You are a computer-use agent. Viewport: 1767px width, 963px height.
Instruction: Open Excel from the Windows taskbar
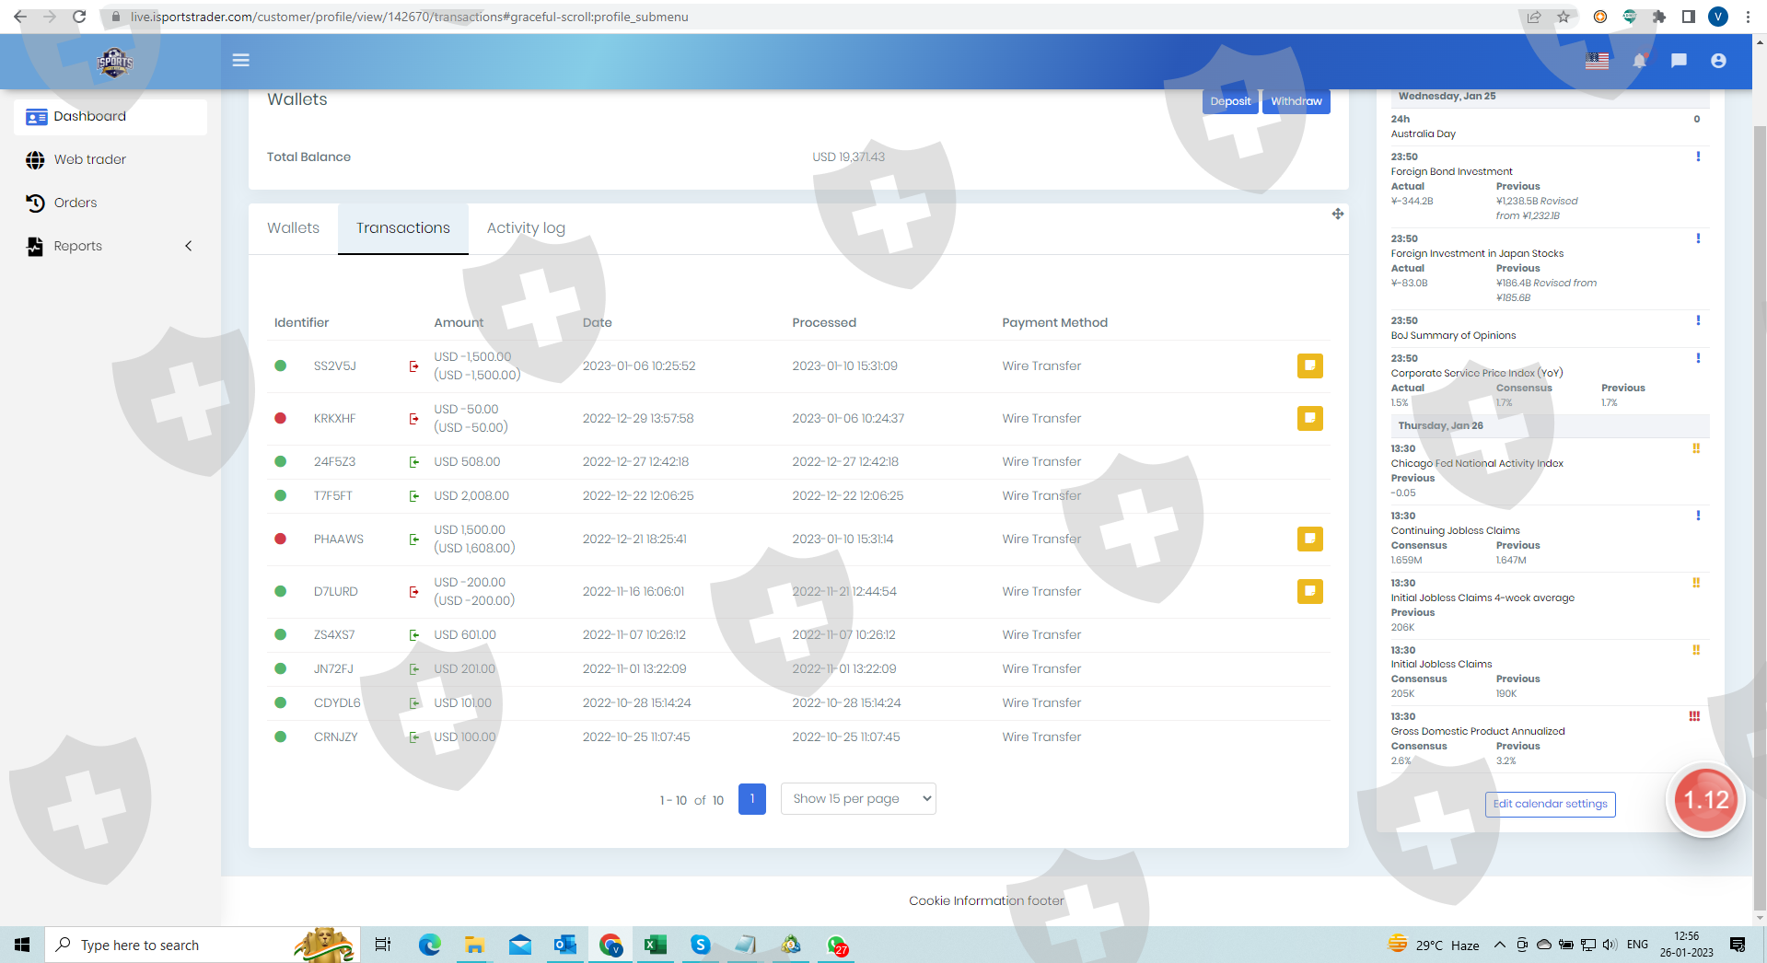pos(655,945)
